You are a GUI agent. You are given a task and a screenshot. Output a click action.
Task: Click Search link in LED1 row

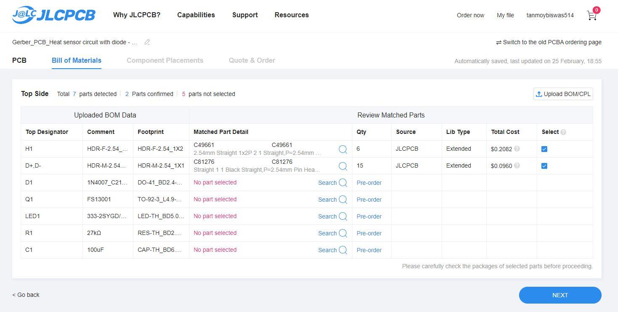click(x=328, y=216)
